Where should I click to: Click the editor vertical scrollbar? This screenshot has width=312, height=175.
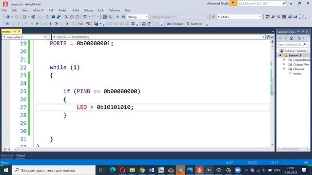[273, 95]
